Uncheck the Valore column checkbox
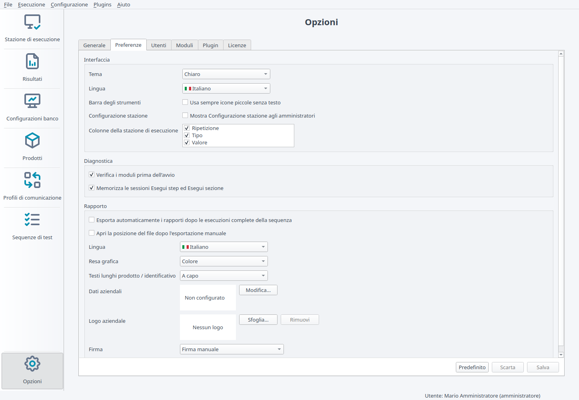 click(187, 142)
